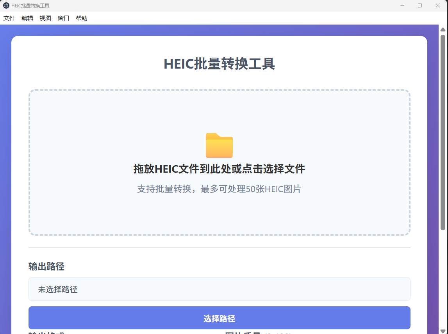448x334 pixels.
Task: Maximize the application window
Action: [x=420, y=6]
